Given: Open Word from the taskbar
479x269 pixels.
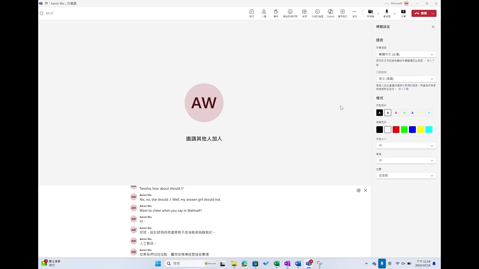Looking at the screenshot, I should (298, 263).
